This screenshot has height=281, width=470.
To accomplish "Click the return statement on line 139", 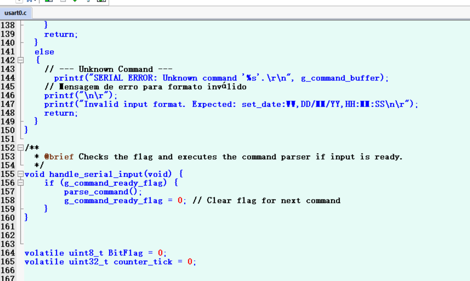I will pos(61,34).
